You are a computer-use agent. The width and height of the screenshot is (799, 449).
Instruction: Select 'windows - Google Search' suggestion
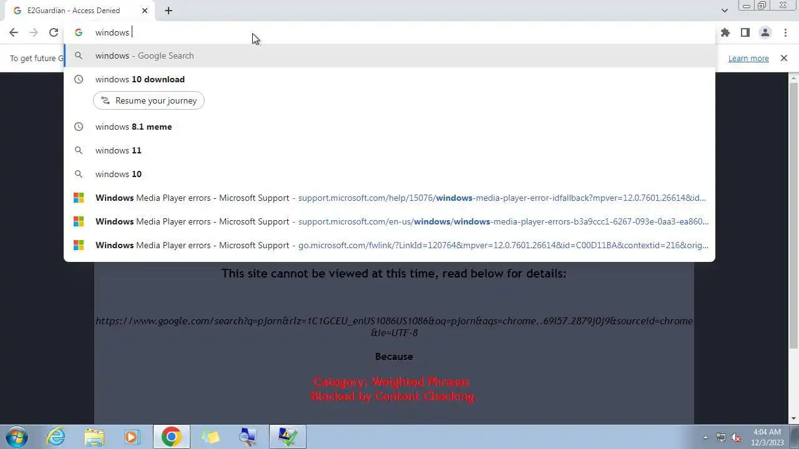click(x=390, y=56)
